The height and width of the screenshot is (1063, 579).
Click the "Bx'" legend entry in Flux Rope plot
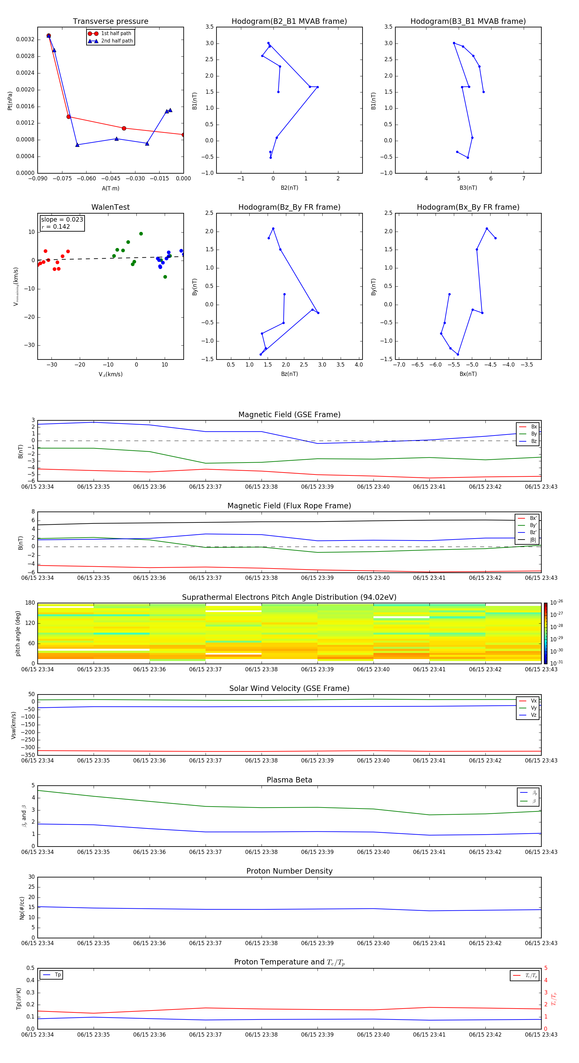click(x=527, y=518)
